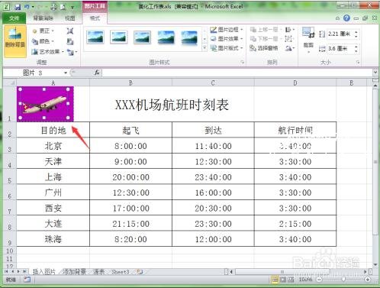Image resolution: width=380 pixels, height=288 pixels.
Task: Click the Insert Worksheet icon
Action: pyautogui.click(x=140, y=272)
